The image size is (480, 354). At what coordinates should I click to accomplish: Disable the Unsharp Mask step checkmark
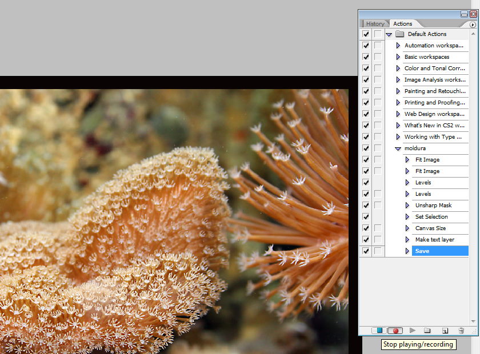coord(366,206)
